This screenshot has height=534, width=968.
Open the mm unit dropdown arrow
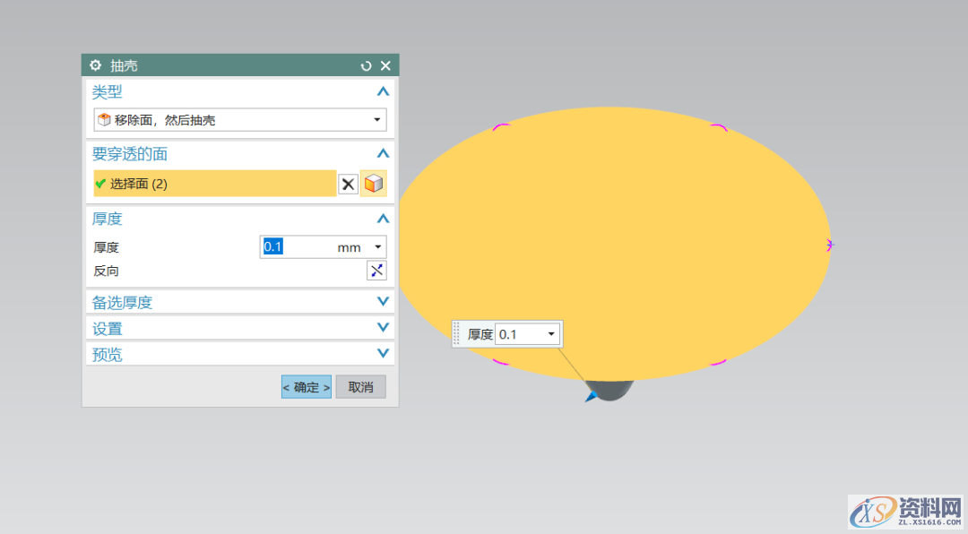coord(377,247)
